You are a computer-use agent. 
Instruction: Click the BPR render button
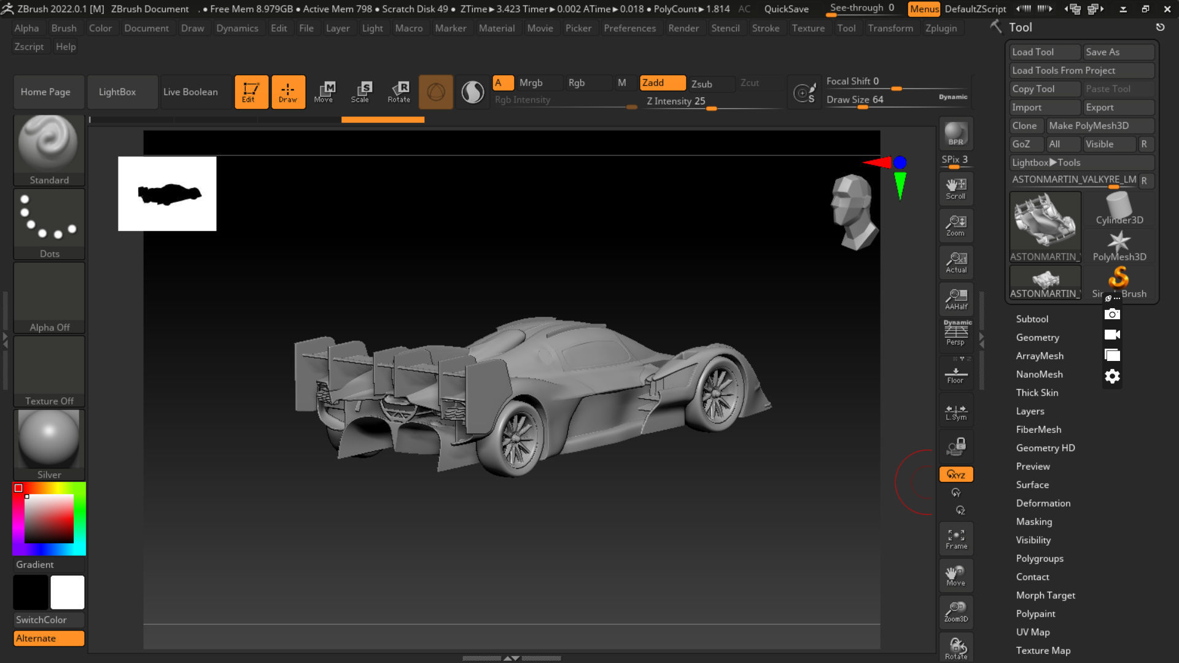tap(956, 134)
